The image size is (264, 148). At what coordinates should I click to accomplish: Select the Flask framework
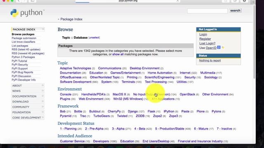tap(151, 111)
